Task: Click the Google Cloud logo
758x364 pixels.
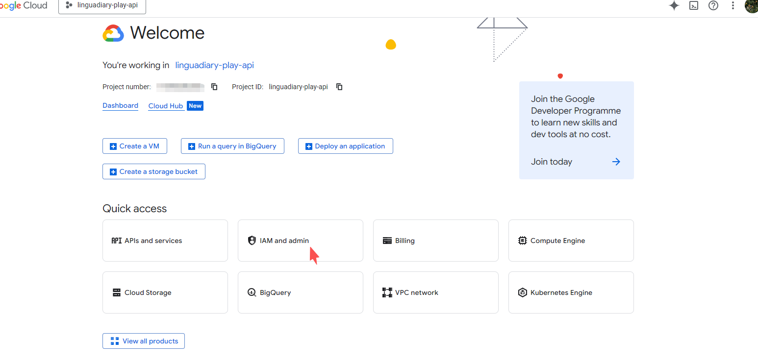Action: [24, 6]
